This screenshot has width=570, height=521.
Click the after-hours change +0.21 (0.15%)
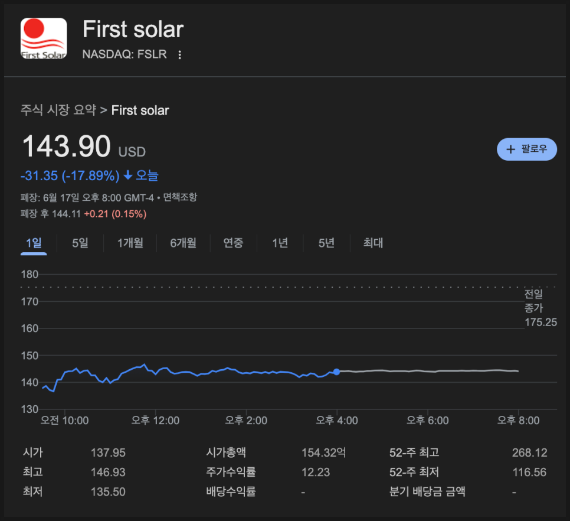point(115,214)
